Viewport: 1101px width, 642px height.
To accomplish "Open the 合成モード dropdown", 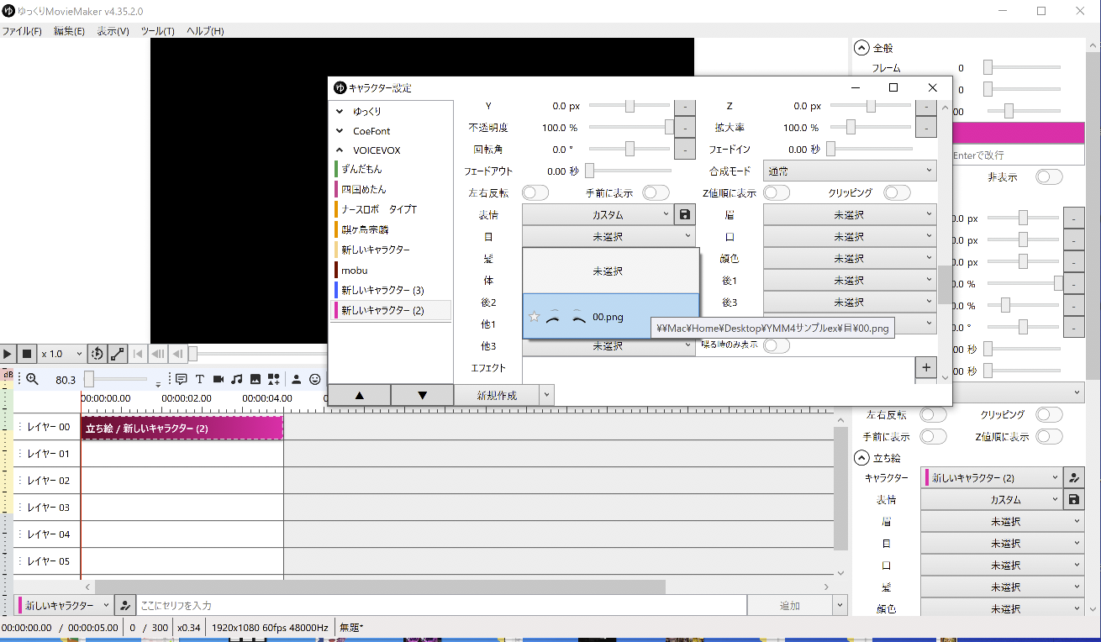I will click(849, 171).
